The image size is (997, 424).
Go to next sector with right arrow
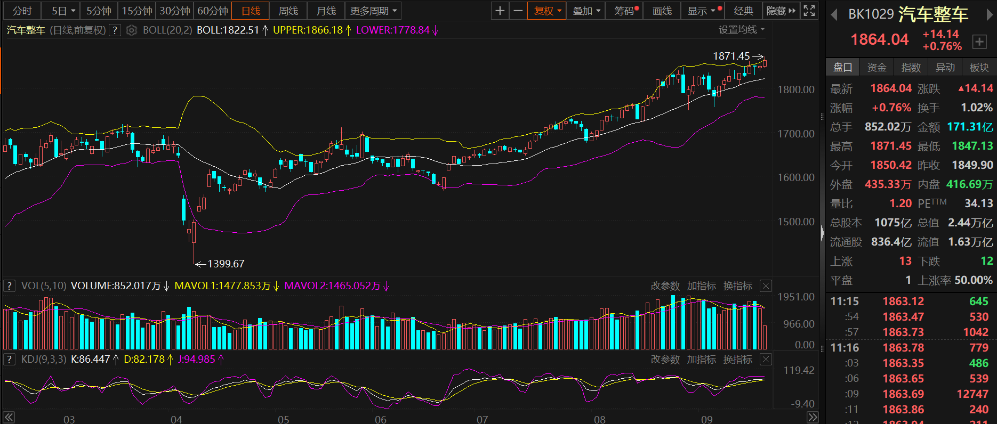coord(989,14)
